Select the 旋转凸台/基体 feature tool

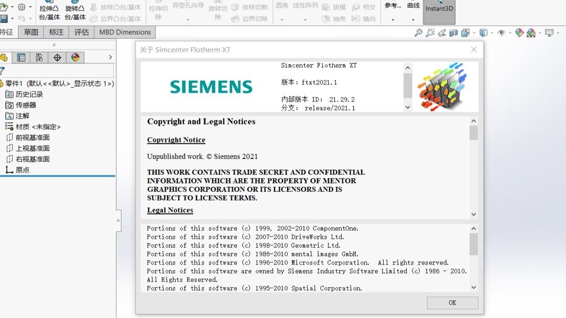click(x=75, y=10)
